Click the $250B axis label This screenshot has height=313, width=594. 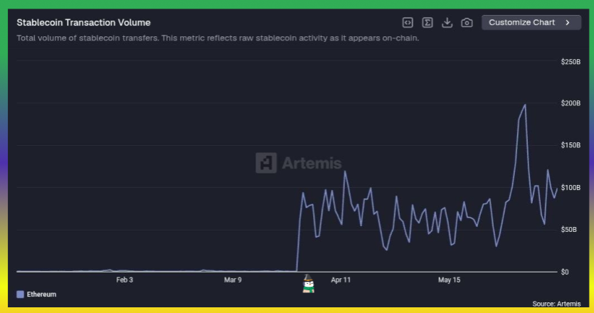point(571,61)
